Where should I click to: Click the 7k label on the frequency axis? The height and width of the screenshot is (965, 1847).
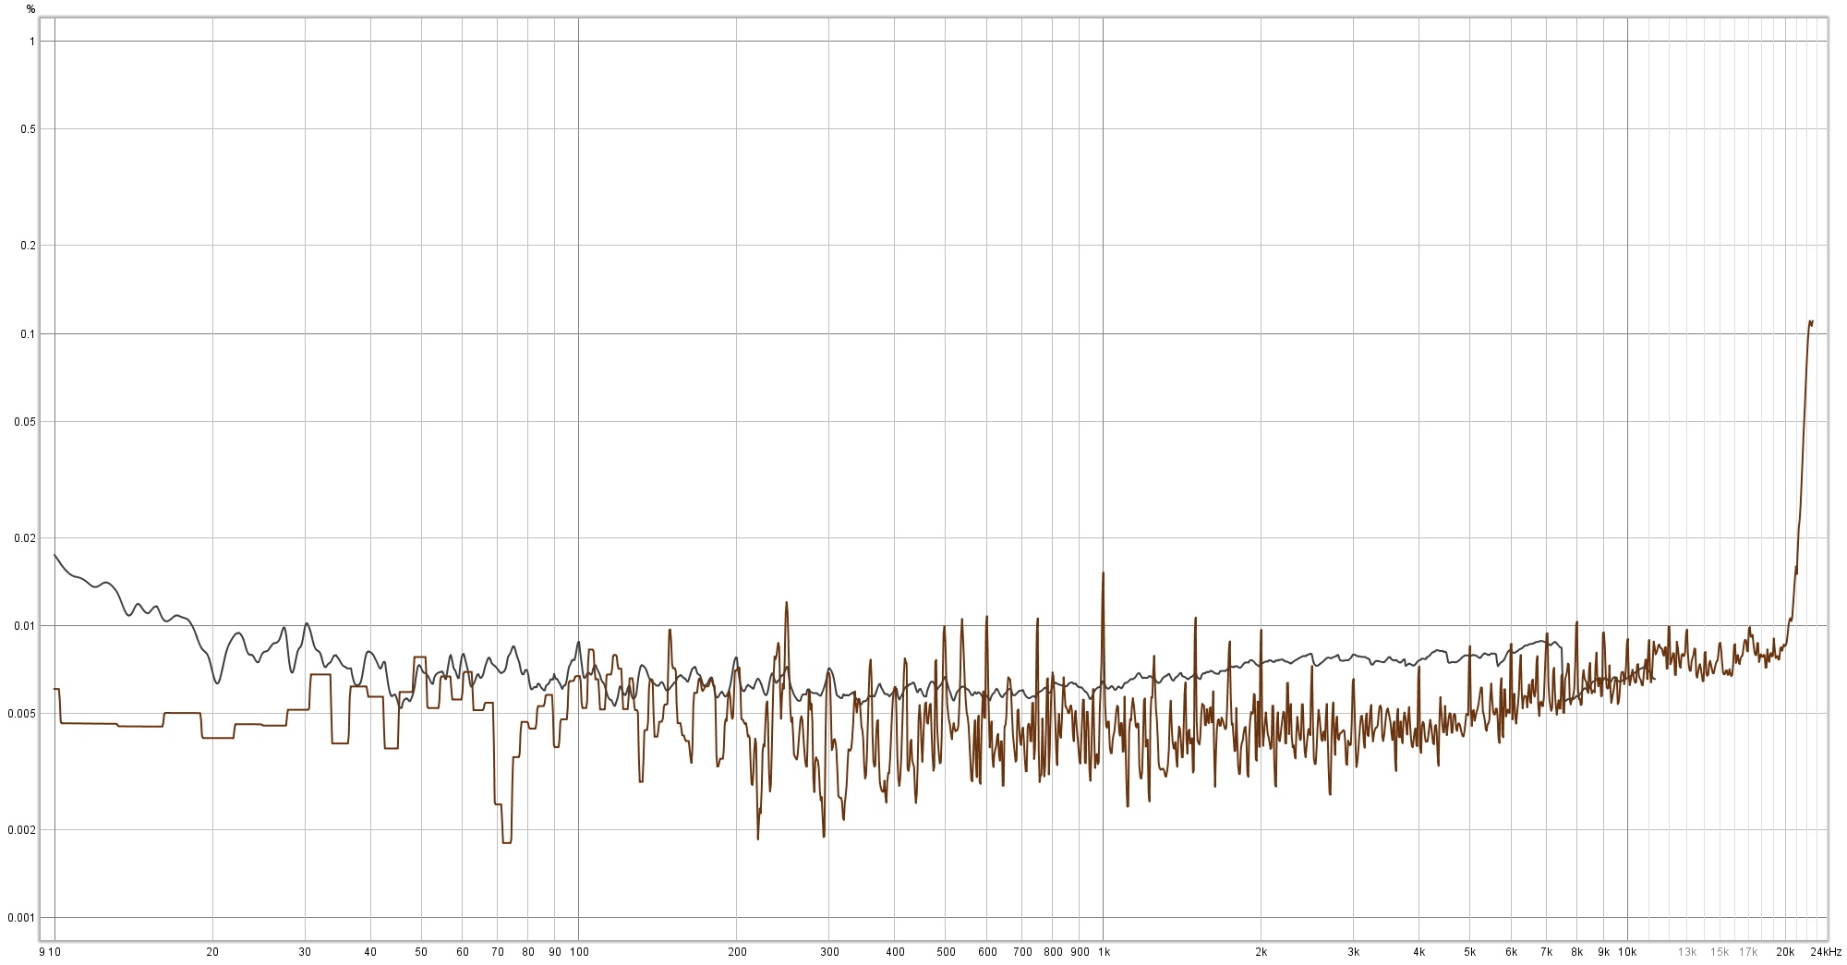[1547, 952]
